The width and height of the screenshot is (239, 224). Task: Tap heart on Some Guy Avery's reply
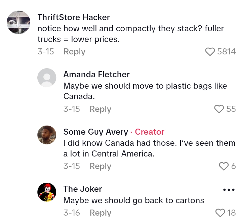click(x=224, y=166)
